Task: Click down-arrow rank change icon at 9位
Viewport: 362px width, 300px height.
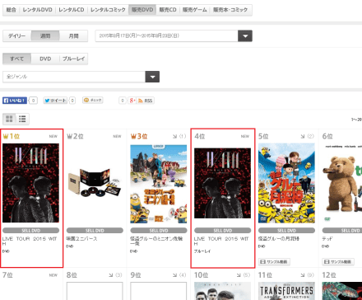Action: coord(174,275)
